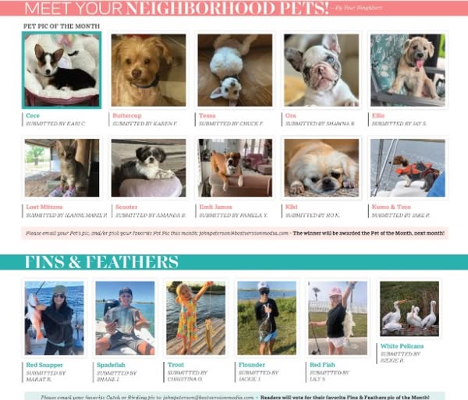
Task: Open the Spadefish catch photo
Action: click(125, 318)
